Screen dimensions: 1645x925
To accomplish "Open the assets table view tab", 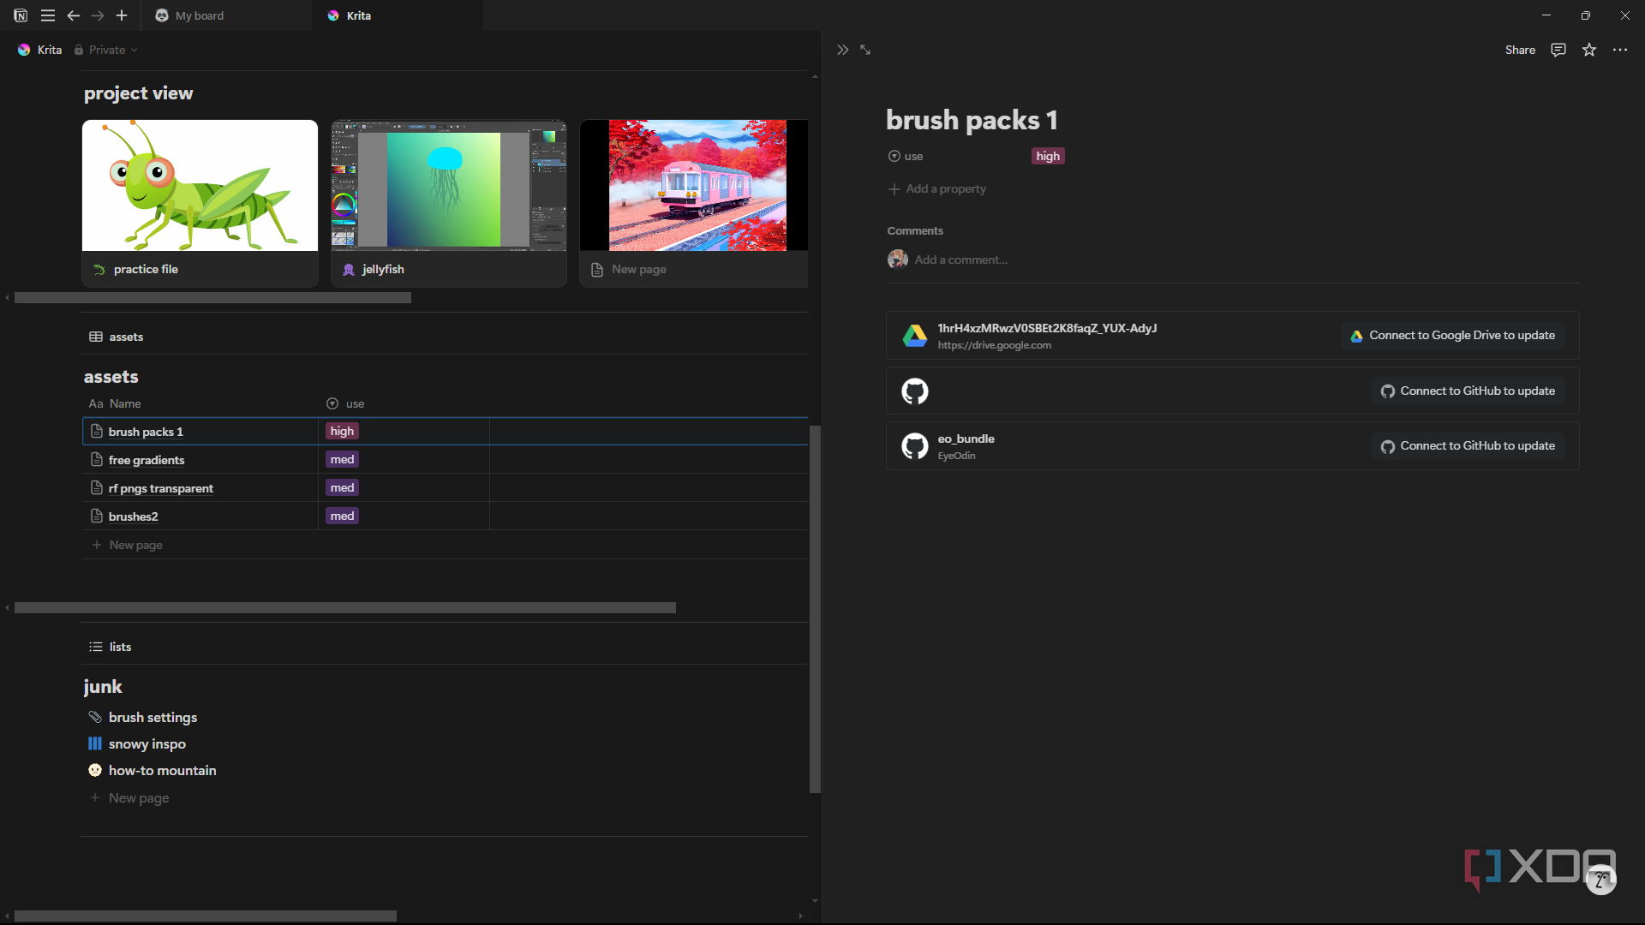I will pyautogui.click(x=117, y=337).
